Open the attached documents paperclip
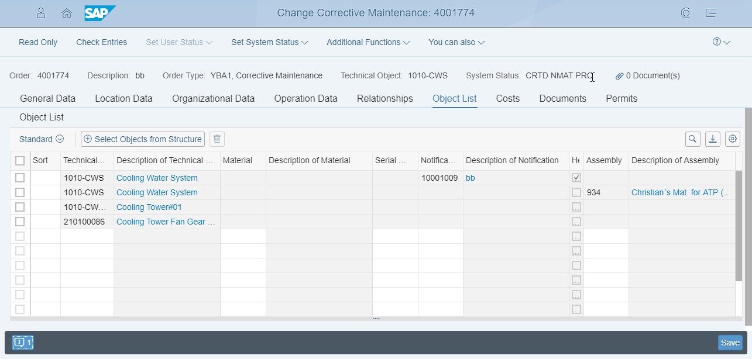The height and width of the screenshot is (359, 752). click(x=620, y=76)
